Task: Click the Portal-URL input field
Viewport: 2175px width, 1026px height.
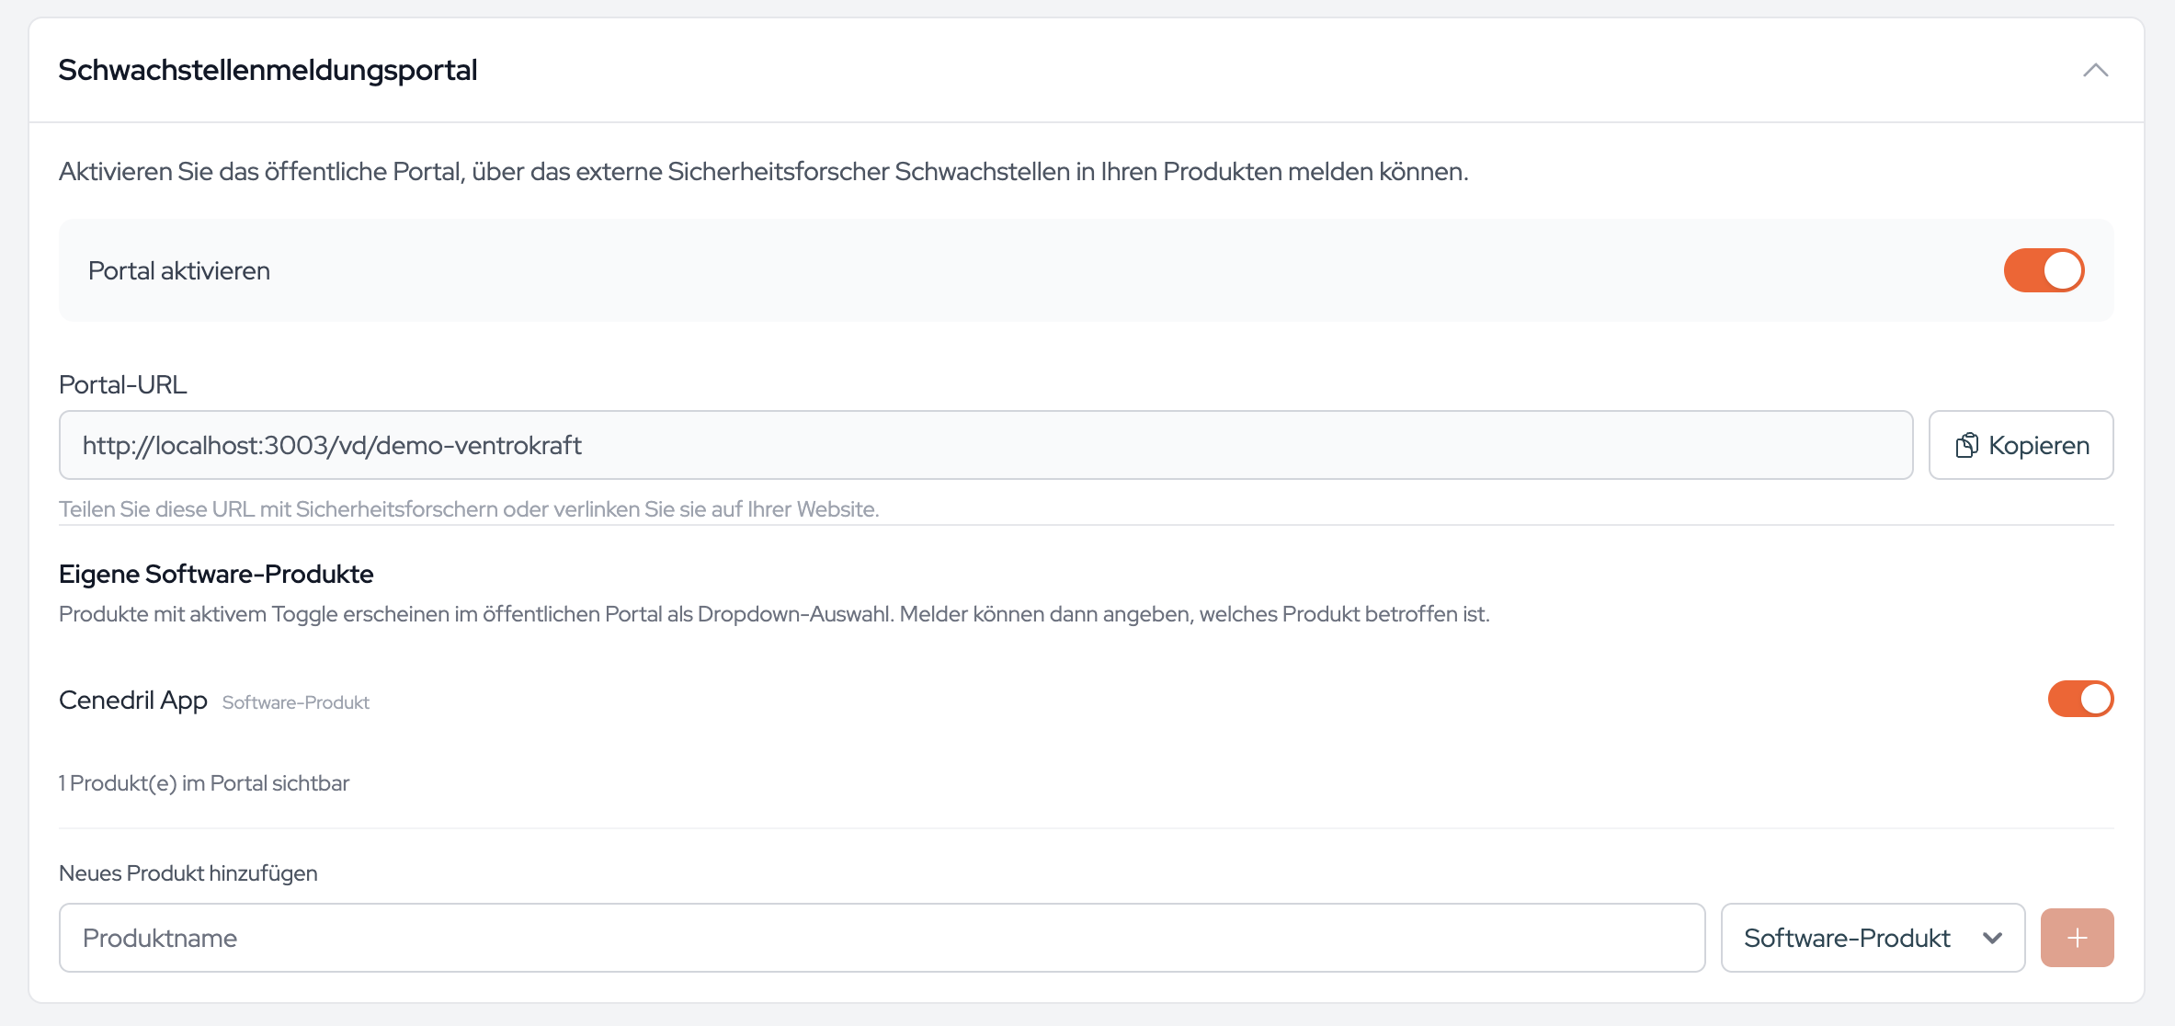Action: (x=985, y=445)
